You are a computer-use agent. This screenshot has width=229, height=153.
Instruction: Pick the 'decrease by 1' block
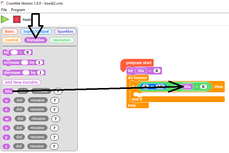coord(12,73)
